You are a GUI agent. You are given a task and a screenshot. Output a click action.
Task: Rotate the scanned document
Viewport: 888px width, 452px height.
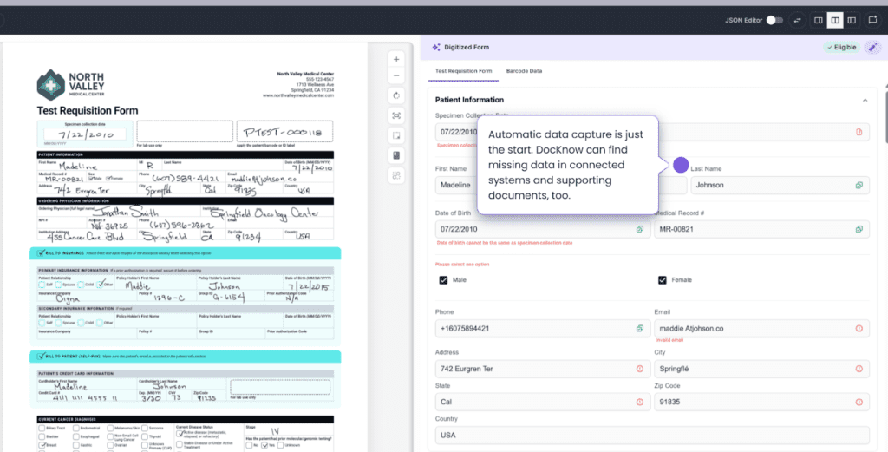[x=396, y=95]
